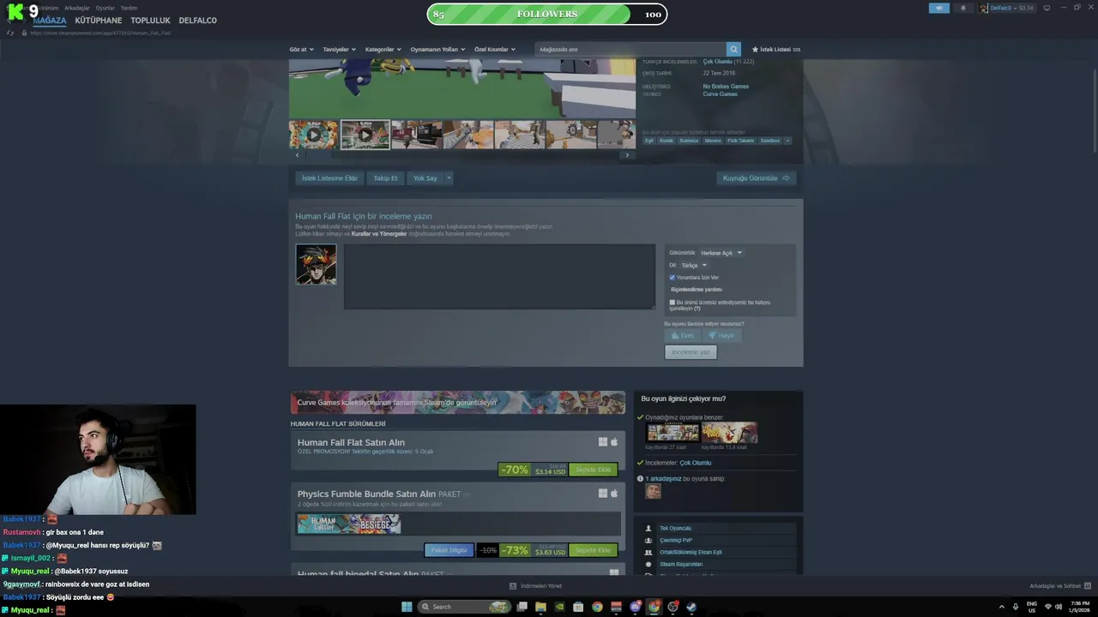The width and height of the screenshot is (1098, 617).
Task: Open friend avatar who owns the game
Action: pos(653,491)
